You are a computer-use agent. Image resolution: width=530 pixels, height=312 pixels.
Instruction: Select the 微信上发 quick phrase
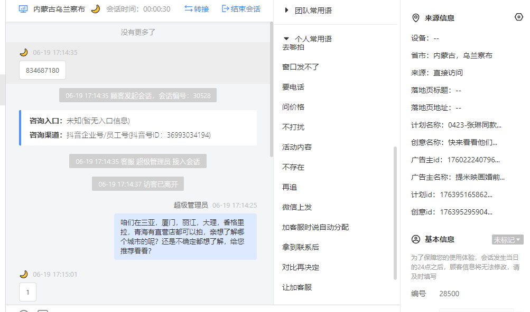pyautogui.click(x=297, y=207)
